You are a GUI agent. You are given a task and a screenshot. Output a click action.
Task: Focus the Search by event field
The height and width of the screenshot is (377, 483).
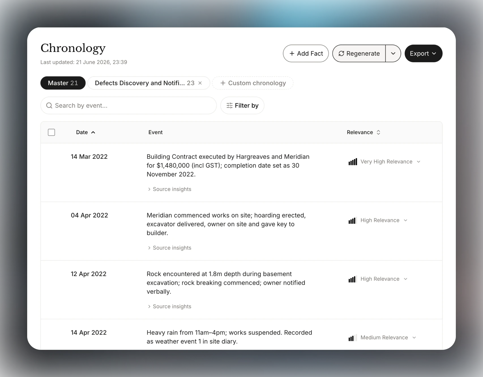(129, 106)
